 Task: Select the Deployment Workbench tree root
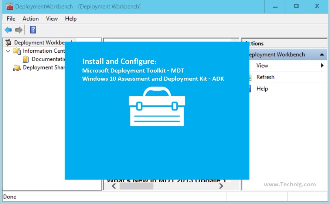(x=39, y=43)
